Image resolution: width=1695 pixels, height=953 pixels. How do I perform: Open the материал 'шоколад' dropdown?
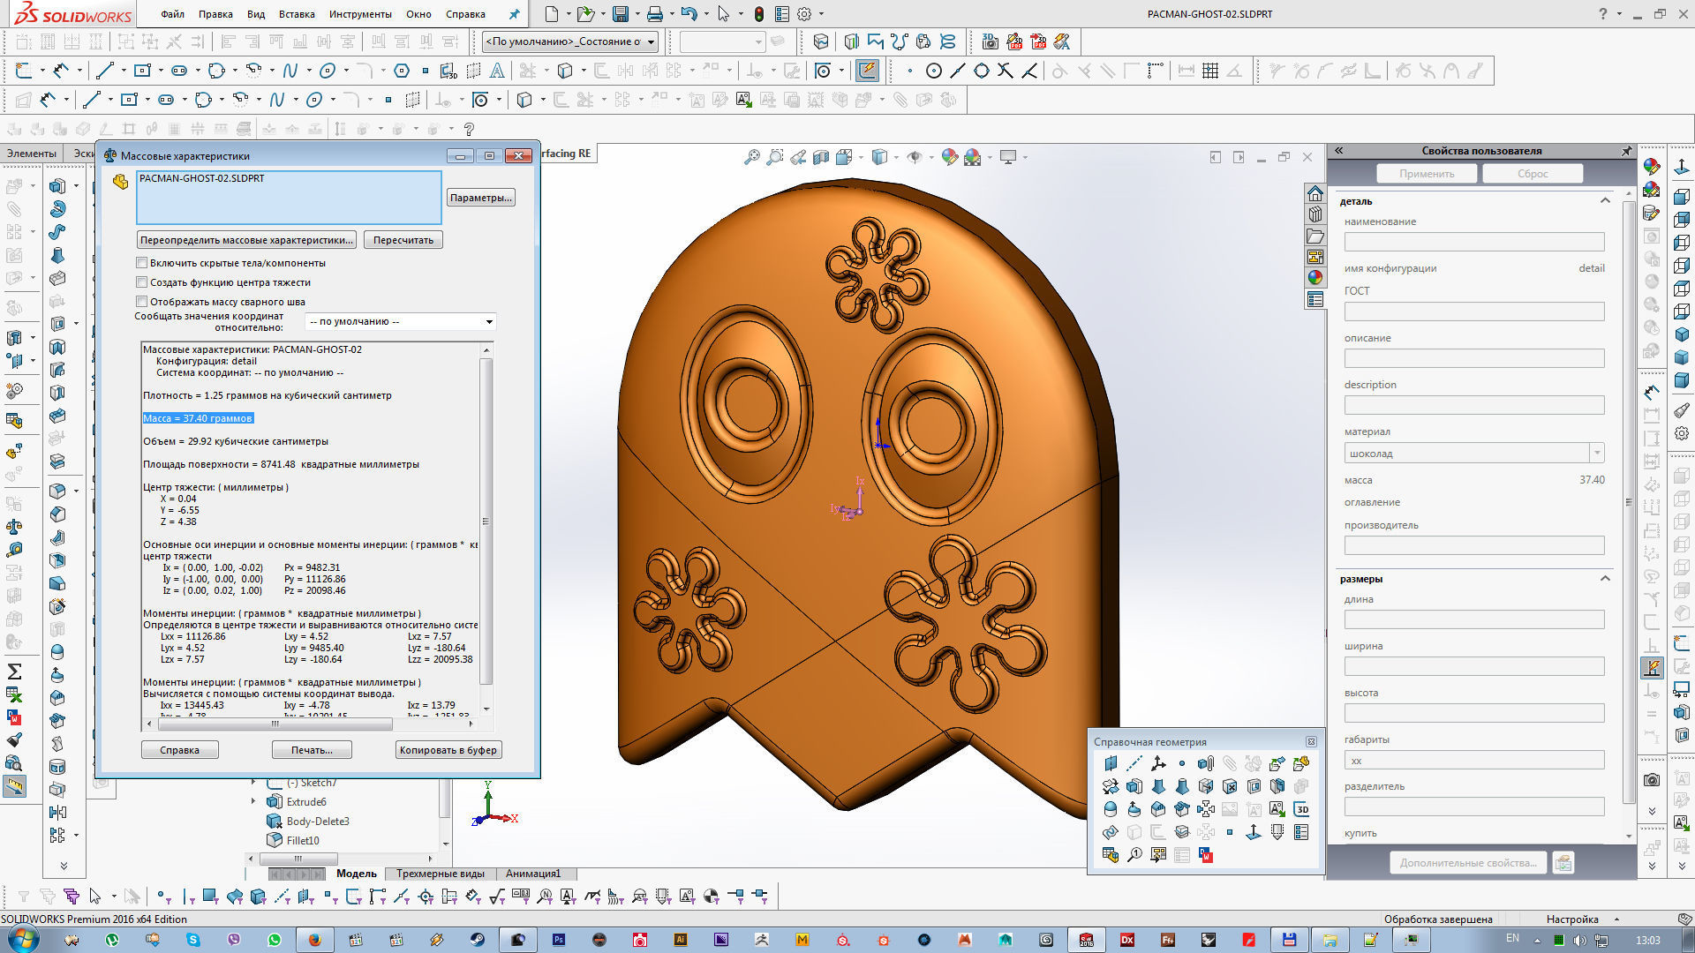1597,454
